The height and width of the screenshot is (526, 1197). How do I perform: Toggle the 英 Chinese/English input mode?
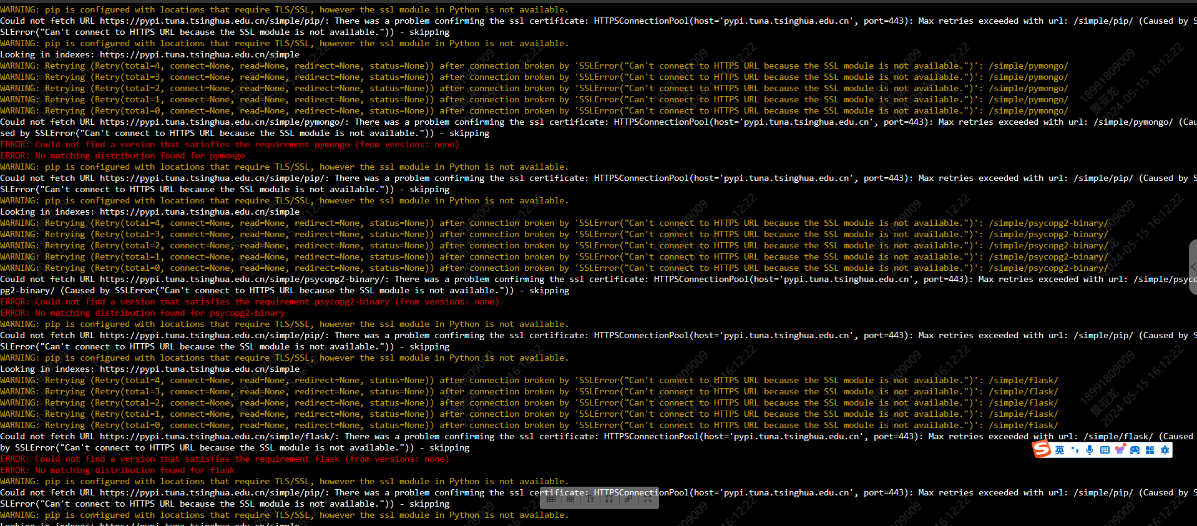pos(1060,450)
